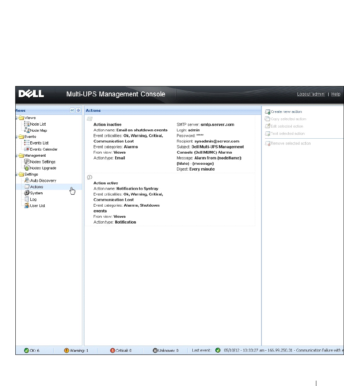This screenshot has width=344, height=386.
Task: Click Create new action
Action: 286,112
